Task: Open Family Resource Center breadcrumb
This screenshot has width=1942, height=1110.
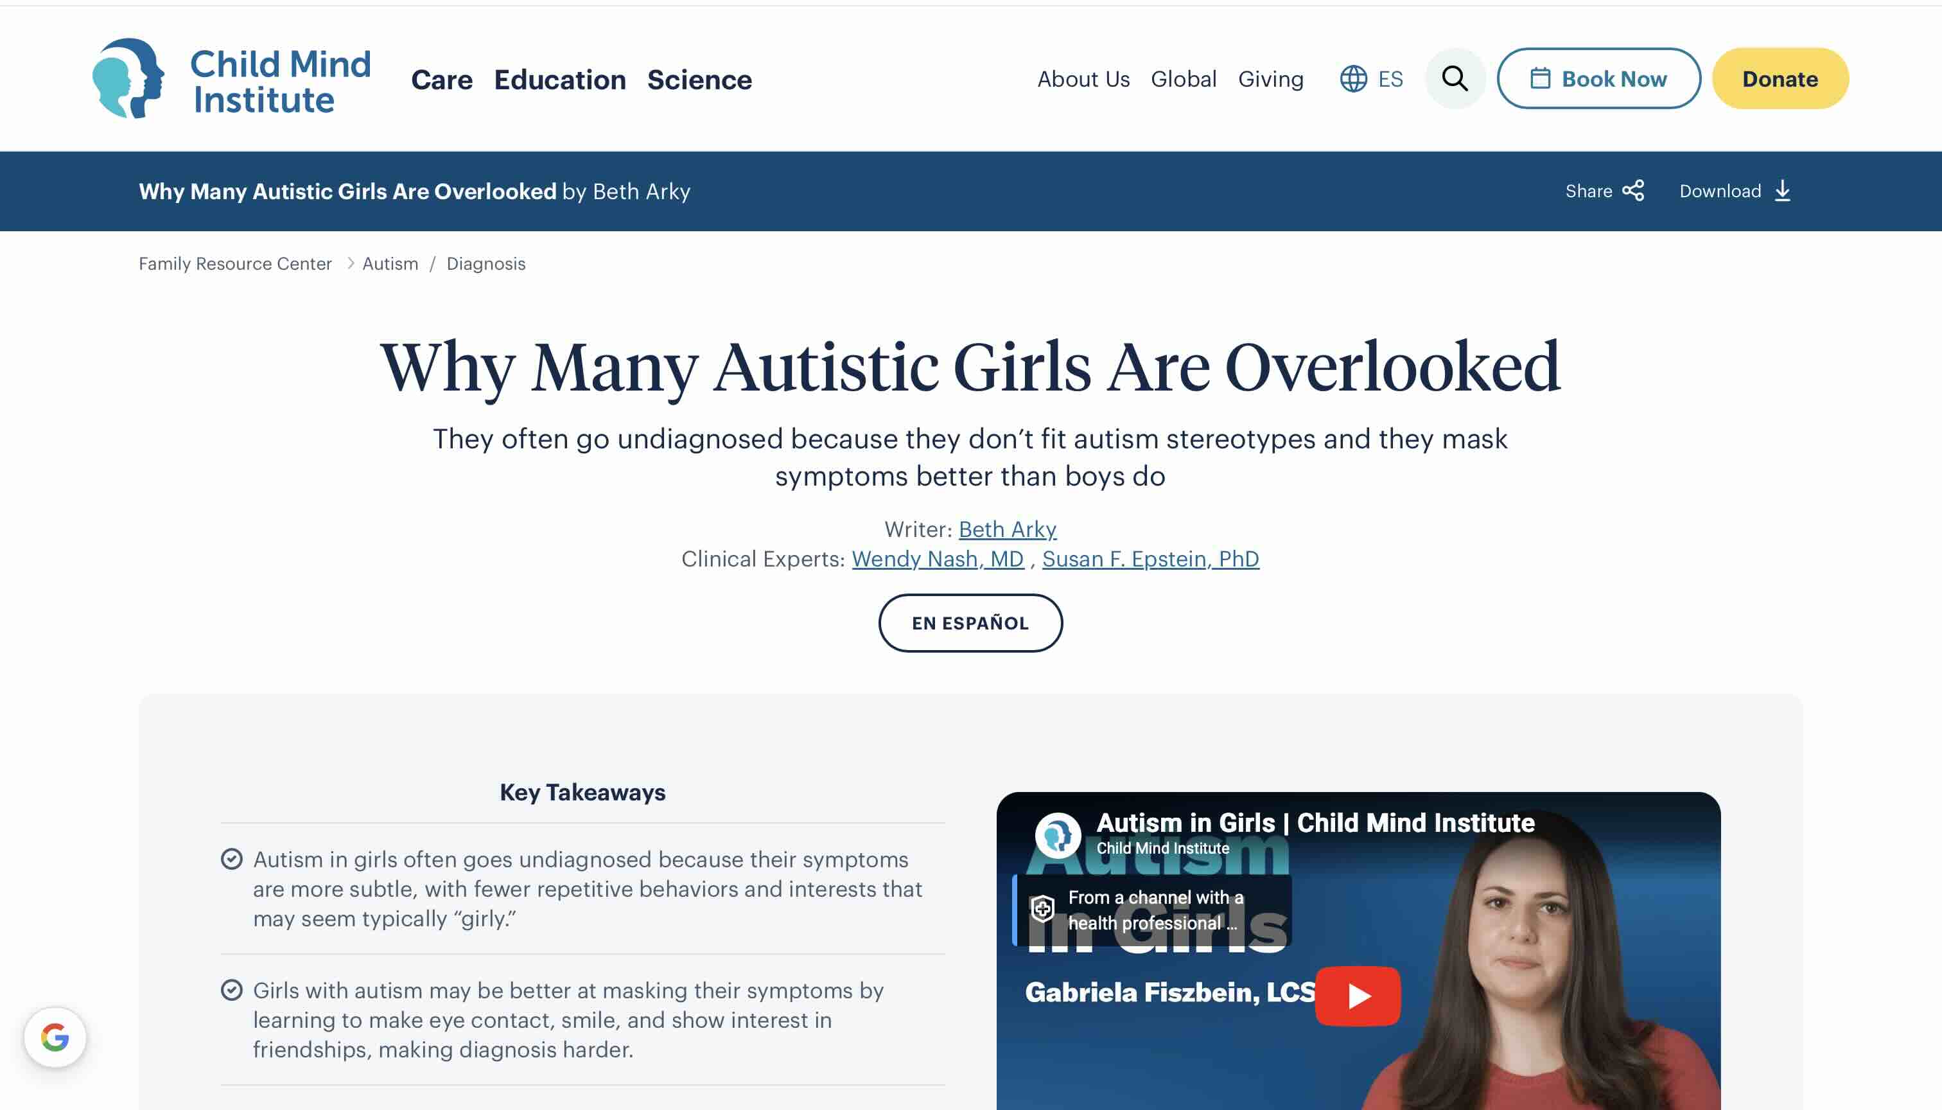Action: tap(236, 263)
